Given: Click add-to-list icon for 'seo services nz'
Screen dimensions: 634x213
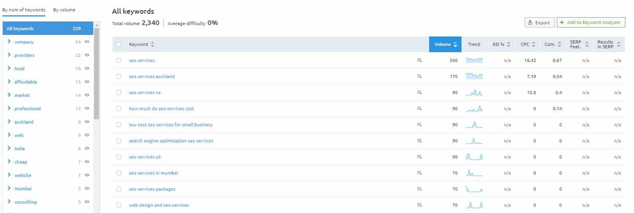Looking at the screenshot, I should tap(419, 93).
